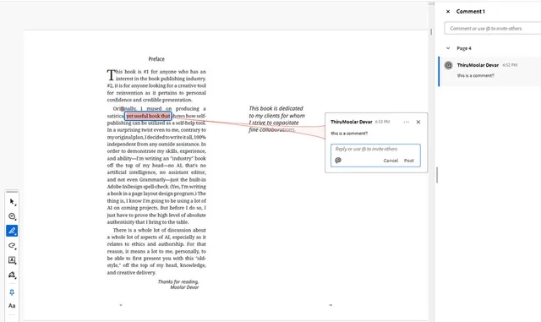Activate the highlight pen tool
The width and height of the screenshot is (541, 322).
point(12,231)
